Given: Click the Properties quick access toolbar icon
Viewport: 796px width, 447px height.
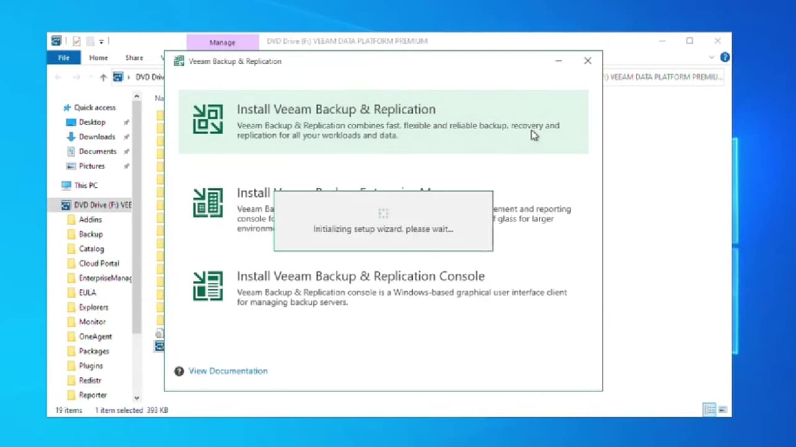Looking at the screenshot, I should point(76,41).
